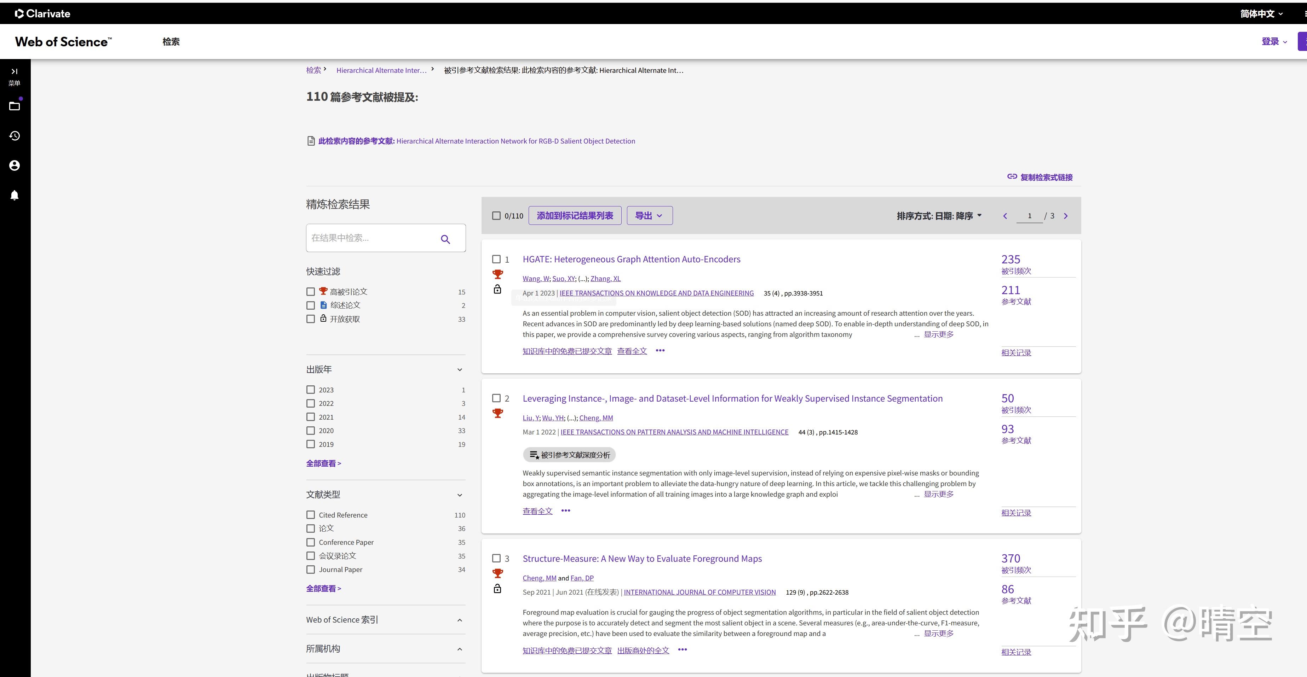1307x677 pixels.
Task: Open search history clock icon
Action: (x=14, y=136)
